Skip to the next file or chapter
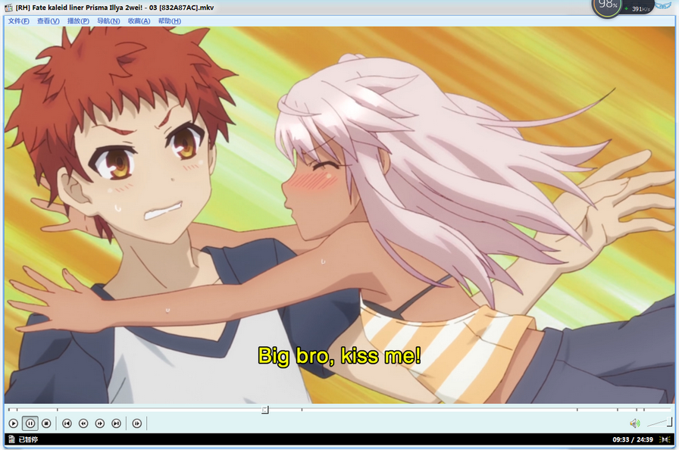The width and height of the screenshot is (679, 450). pos(116,423)
